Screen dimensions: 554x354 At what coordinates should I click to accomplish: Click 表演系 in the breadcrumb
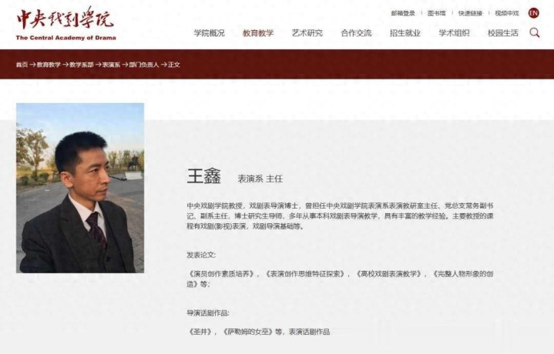click(x=111, y=65)
